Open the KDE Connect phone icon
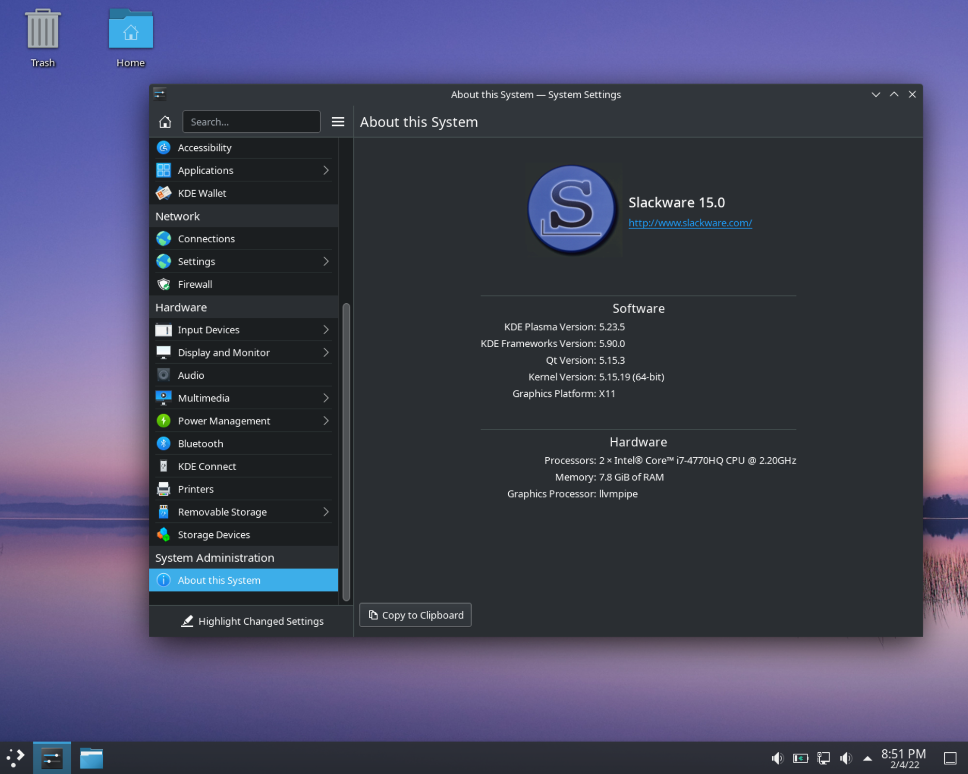The height and width of the screenshot is (774, 968). coord(164,466)
